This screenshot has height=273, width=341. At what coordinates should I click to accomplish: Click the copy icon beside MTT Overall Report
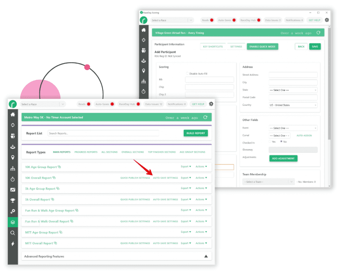click(x=56, y=243)
